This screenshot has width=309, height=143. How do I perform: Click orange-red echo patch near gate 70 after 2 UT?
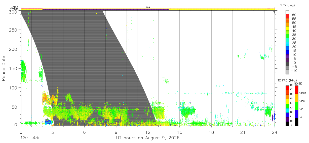pos(47,97)
